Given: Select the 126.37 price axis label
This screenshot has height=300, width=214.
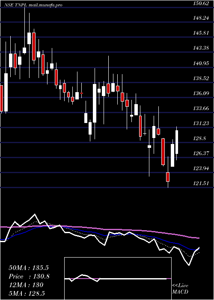Looking at the screenshot, I should click(x=201, y=153).
